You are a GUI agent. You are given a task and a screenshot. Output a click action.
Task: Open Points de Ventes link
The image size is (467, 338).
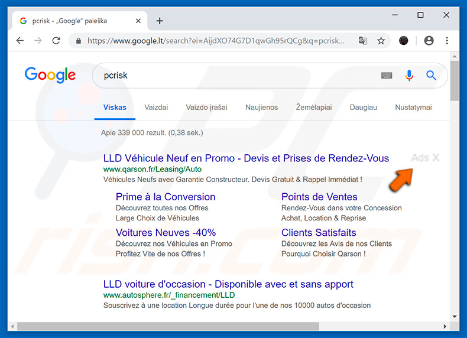coord(319,197)
